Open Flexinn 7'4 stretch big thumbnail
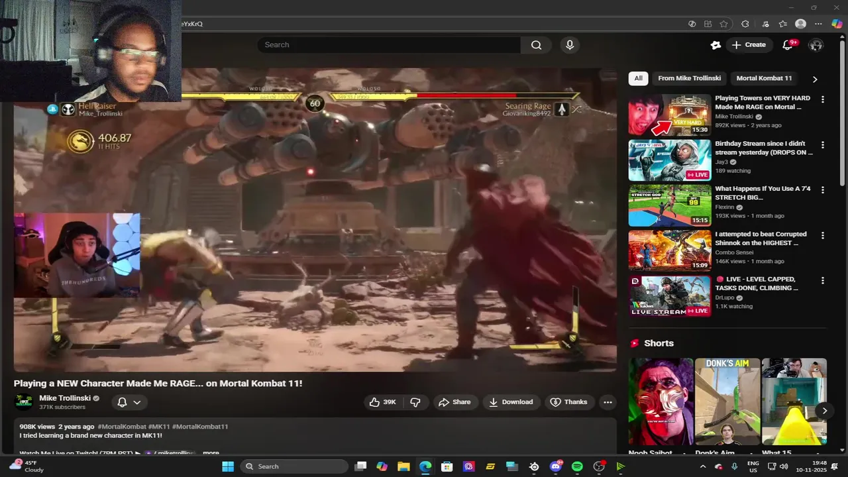Screen dimensions: 848x477 click(670, 205)
